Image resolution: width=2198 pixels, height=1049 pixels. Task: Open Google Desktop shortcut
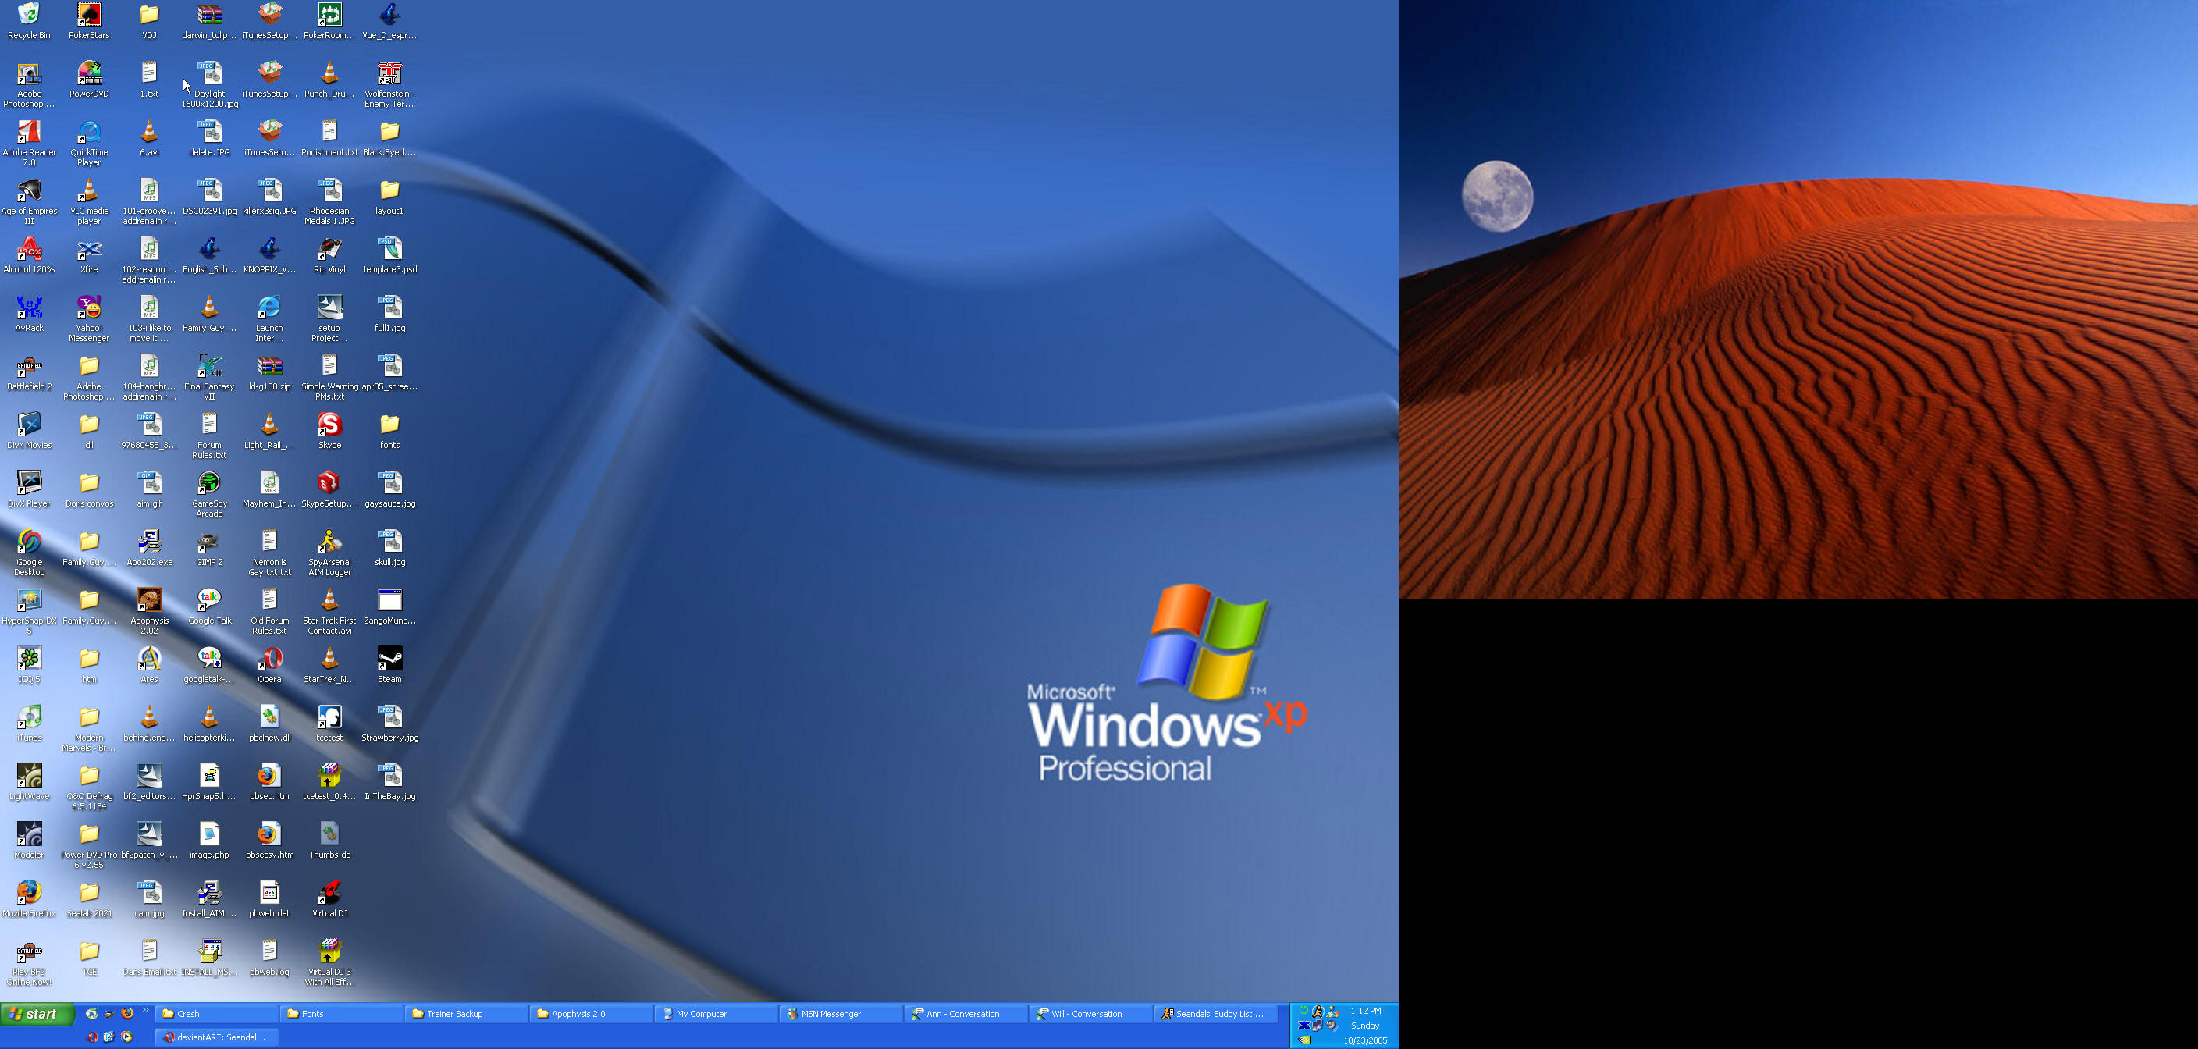pyautogui.click(x=29, y=553)
